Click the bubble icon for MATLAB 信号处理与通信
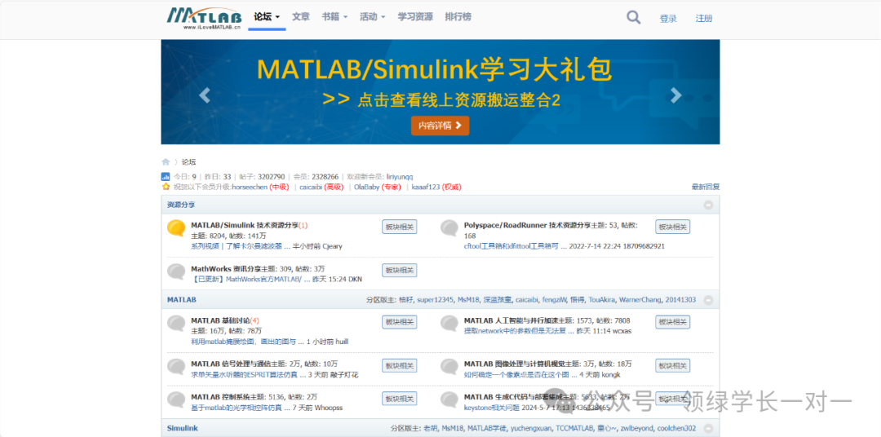 [176, 366]
